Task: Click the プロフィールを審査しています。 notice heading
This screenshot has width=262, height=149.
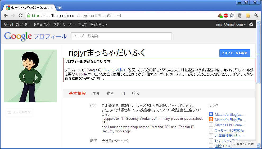Action: 89,62
